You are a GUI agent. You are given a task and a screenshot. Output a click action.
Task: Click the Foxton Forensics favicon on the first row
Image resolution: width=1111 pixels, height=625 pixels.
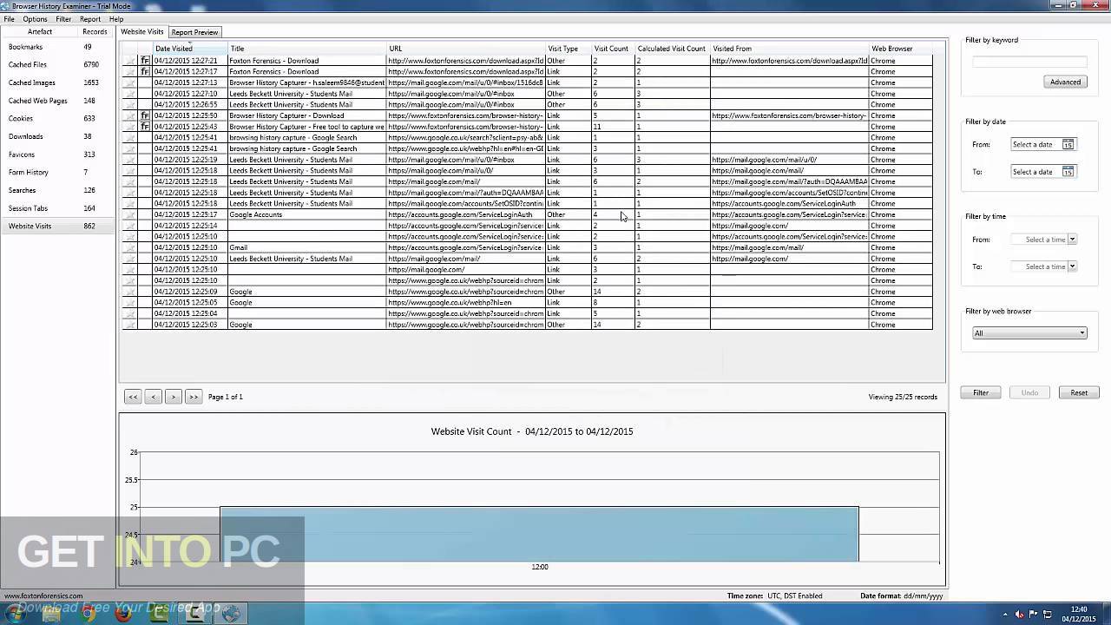[145, 60]
